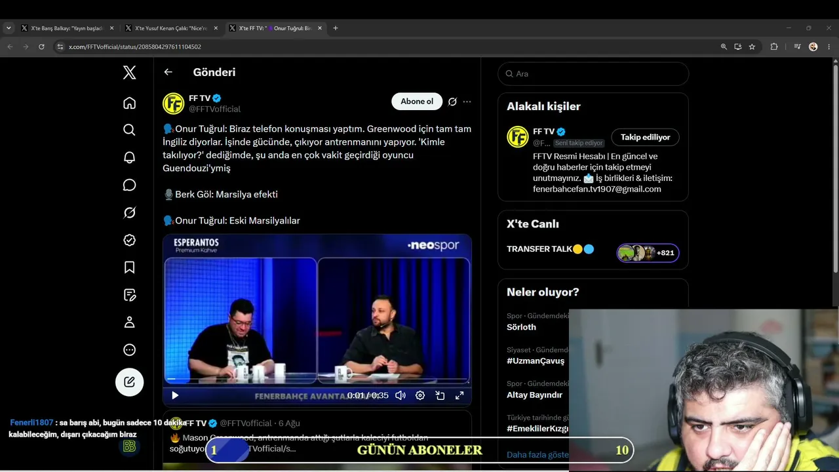Open the Chrome three-dot menu
This screenshot has height=472, width=839.
pos(829,47)
